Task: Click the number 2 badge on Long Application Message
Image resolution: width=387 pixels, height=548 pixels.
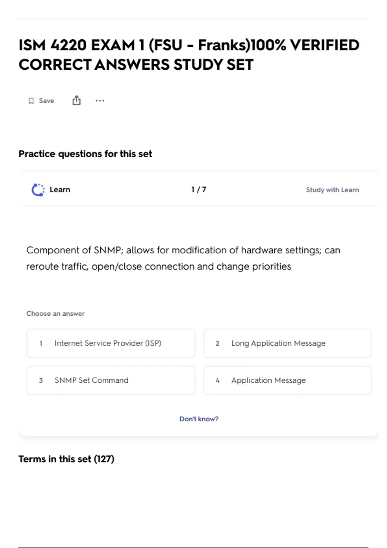Action: point(217,344)
